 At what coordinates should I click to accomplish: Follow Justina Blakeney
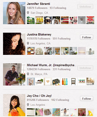pyautogui.click(x=86, y=37)
